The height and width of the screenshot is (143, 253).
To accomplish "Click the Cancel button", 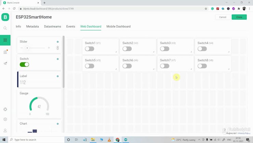I will (x=223, y=17).
